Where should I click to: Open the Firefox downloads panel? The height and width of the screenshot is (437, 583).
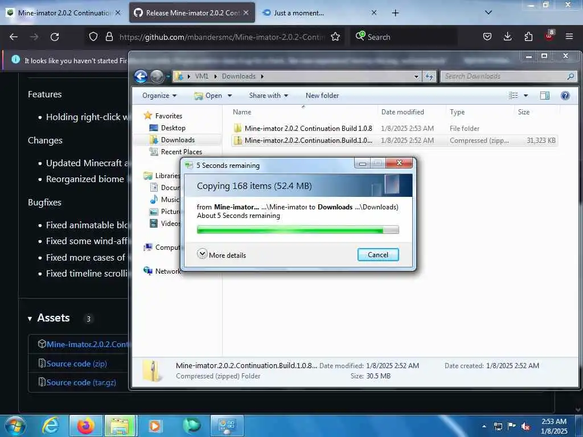pyautogui.click(x=507, y=37)
